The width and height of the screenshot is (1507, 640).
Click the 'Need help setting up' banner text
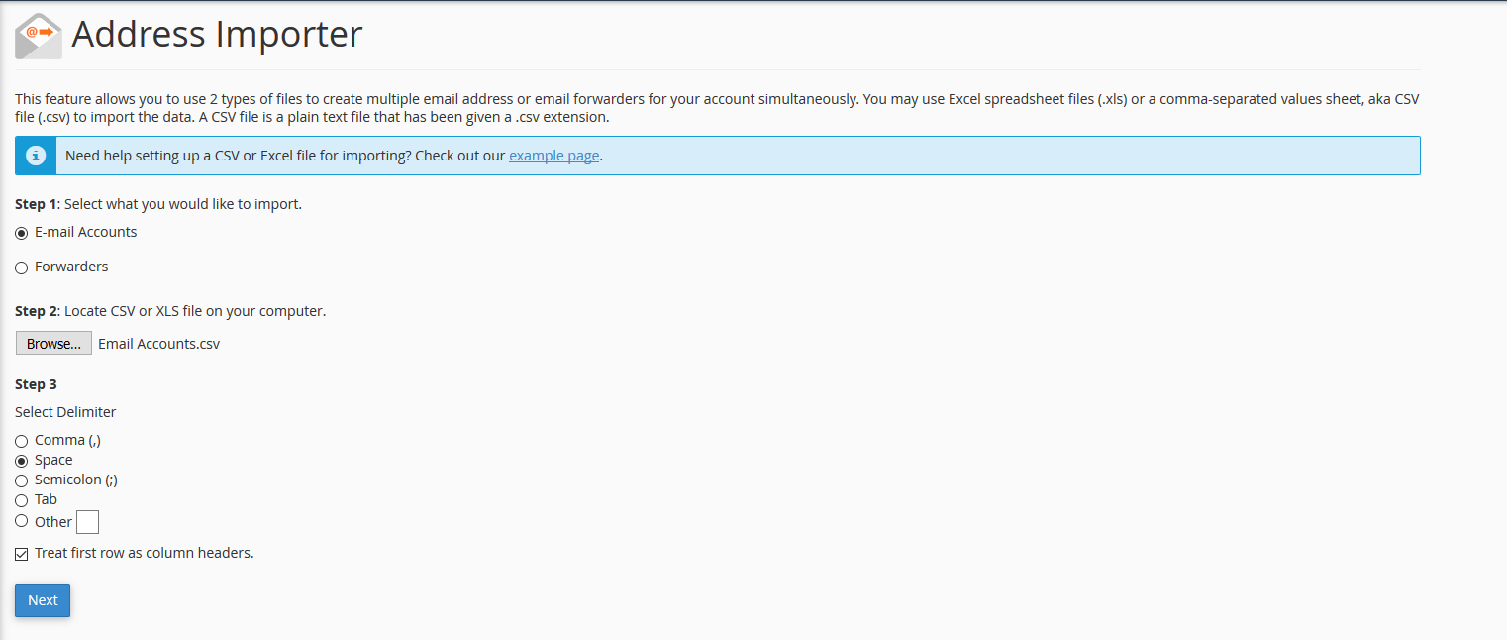coord(285,156)
